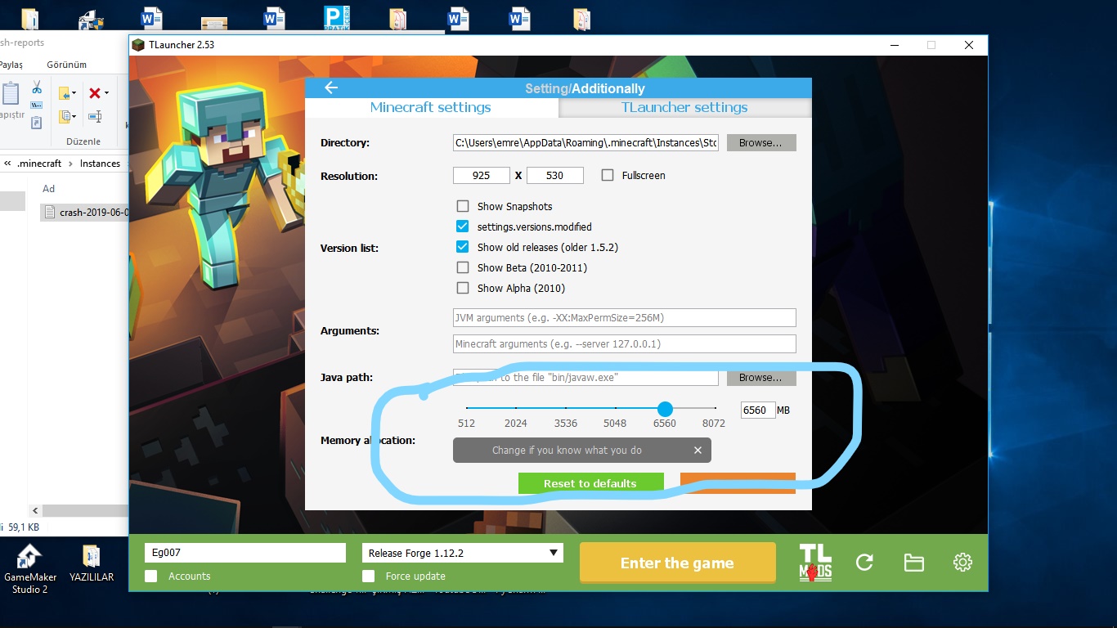Open the settings gear icon in TLauncher
This screenshot has height=628, width=1117.
962,563
